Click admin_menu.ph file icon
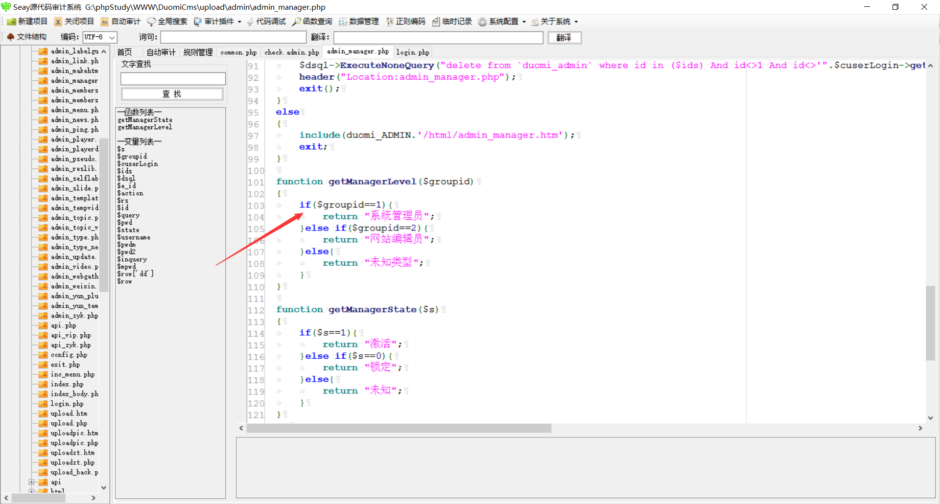The image size is (940, 504). 43,110
